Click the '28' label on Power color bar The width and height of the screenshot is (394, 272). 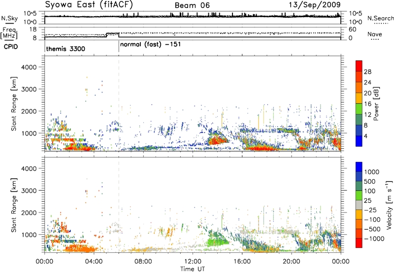coord(367,72)
